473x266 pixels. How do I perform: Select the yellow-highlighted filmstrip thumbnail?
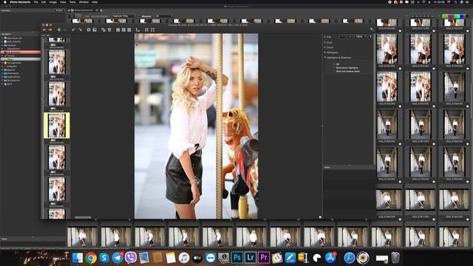click(x=57, y=126)
